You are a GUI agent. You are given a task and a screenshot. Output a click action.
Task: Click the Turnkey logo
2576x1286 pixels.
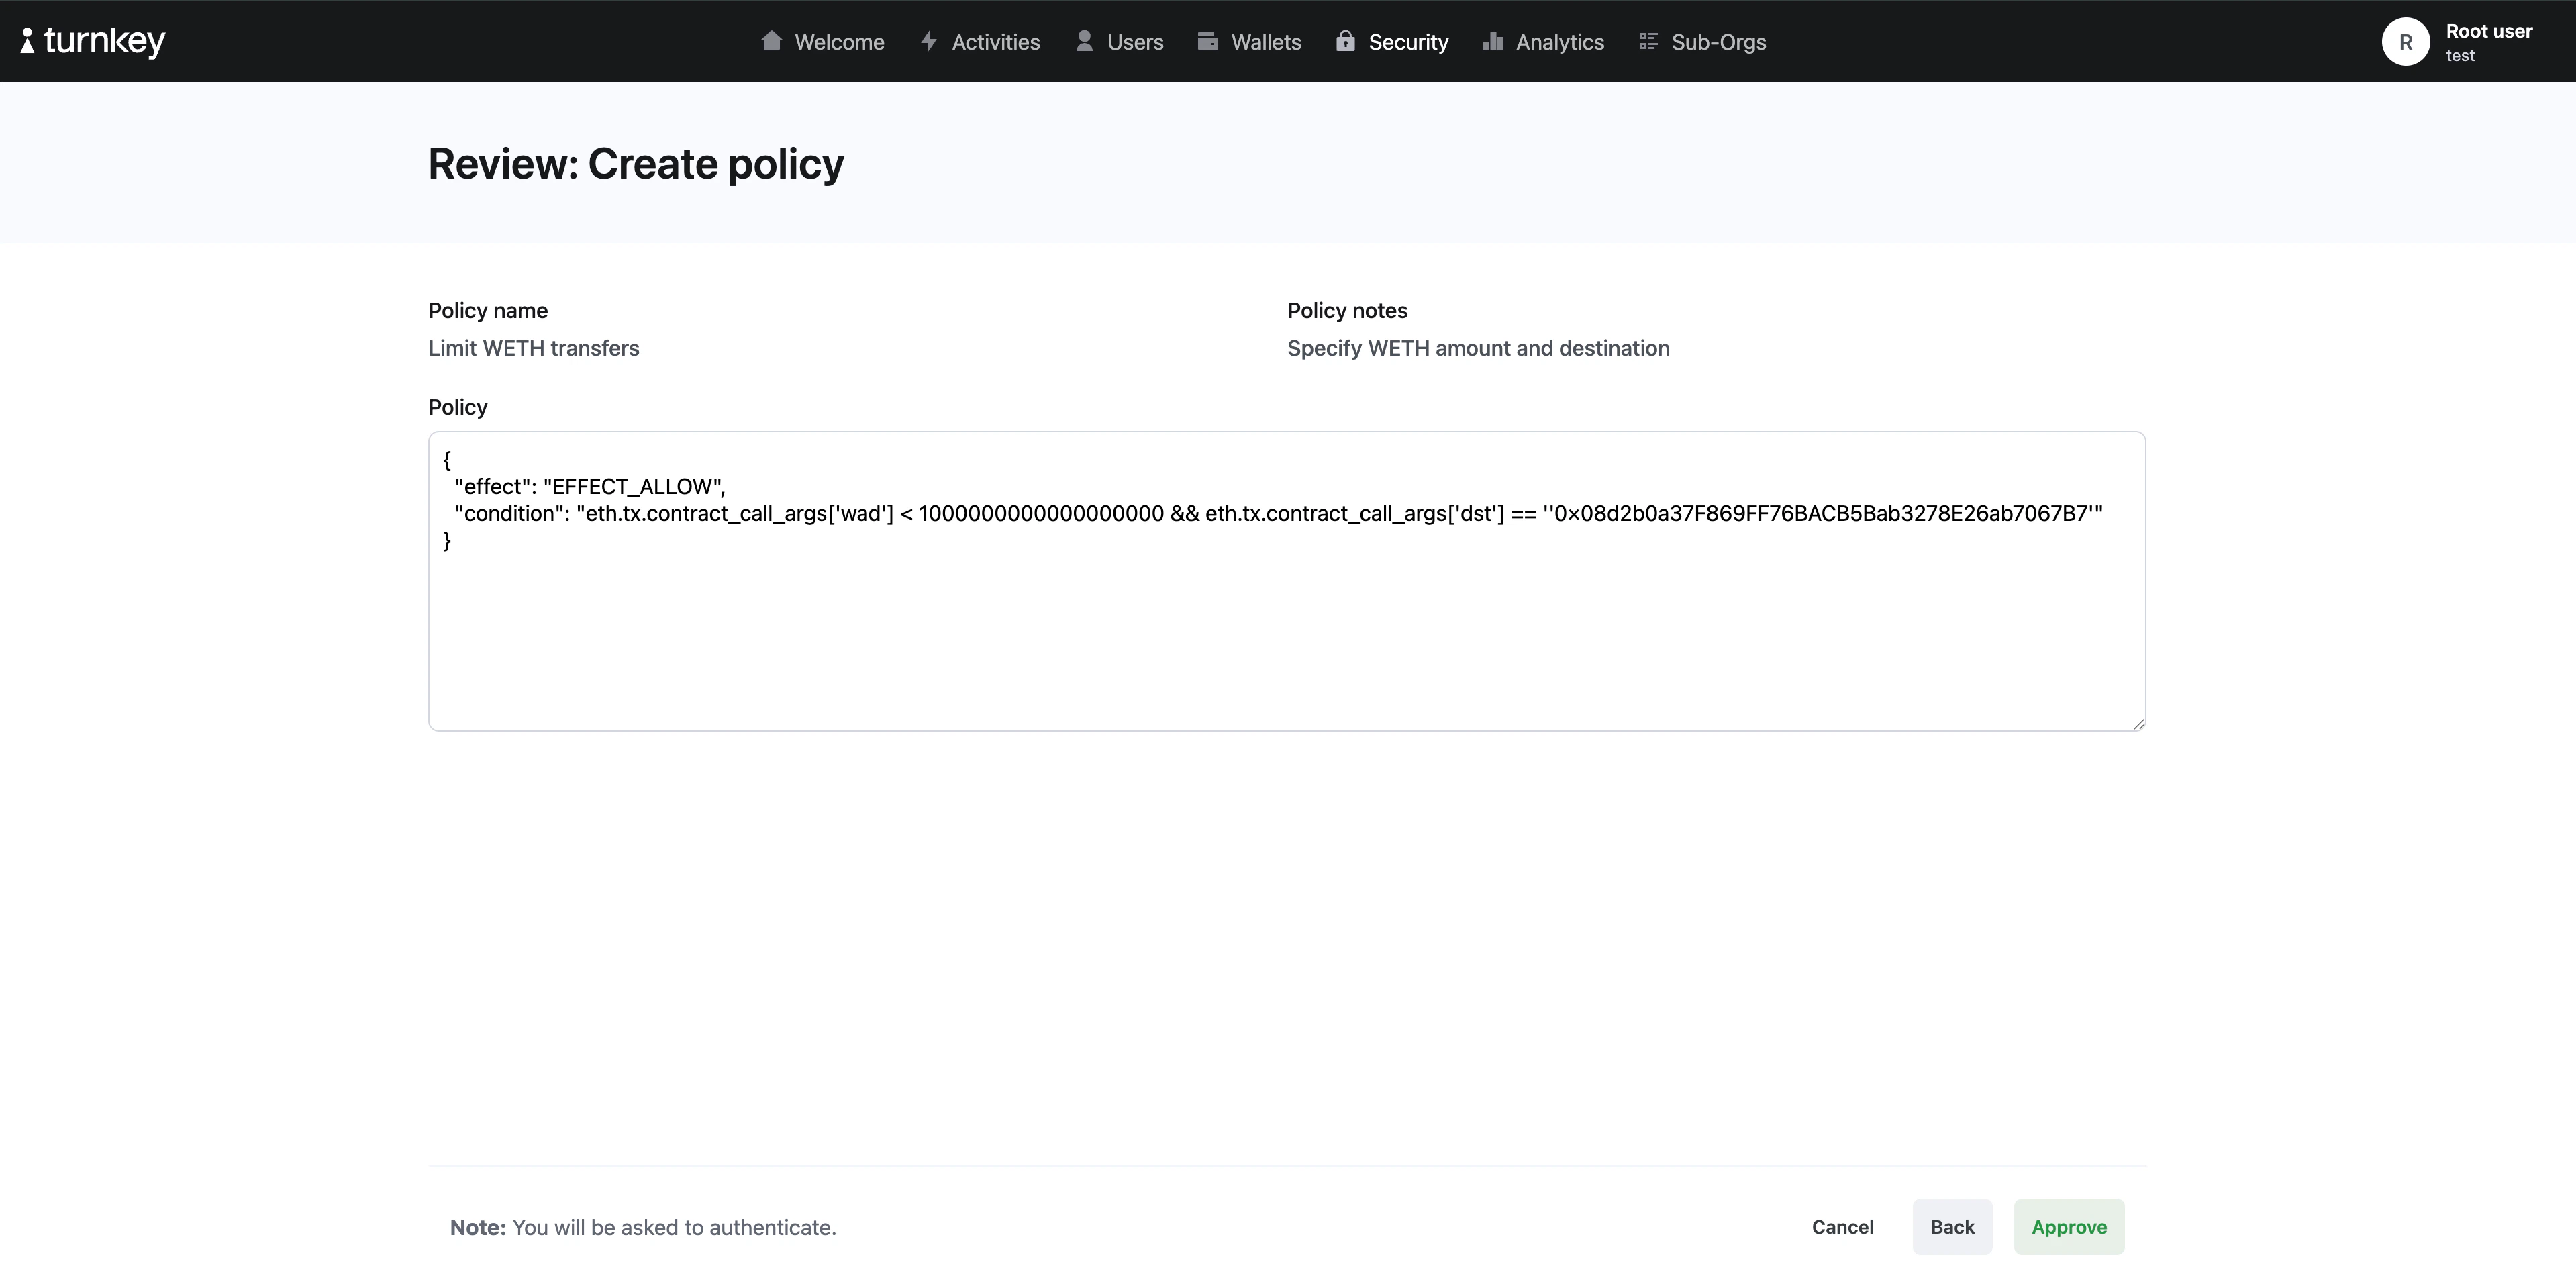93,41
